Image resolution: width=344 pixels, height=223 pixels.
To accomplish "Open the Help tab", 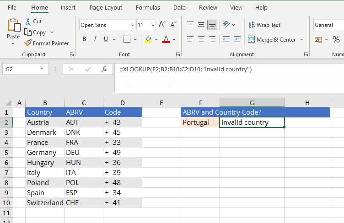I will tap(261, 8).
